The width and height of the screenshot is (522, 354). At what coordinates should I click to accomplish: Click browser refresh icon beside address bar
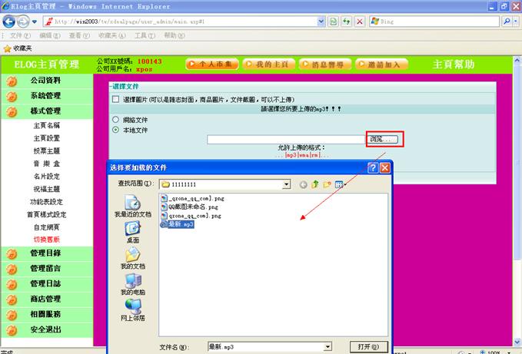(x=347, y=22)
